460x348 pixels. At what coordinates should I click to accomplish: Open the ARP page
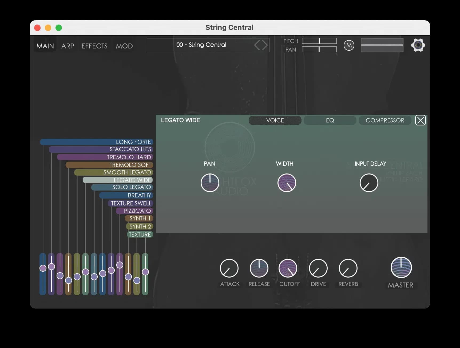(x=68, y=46)
